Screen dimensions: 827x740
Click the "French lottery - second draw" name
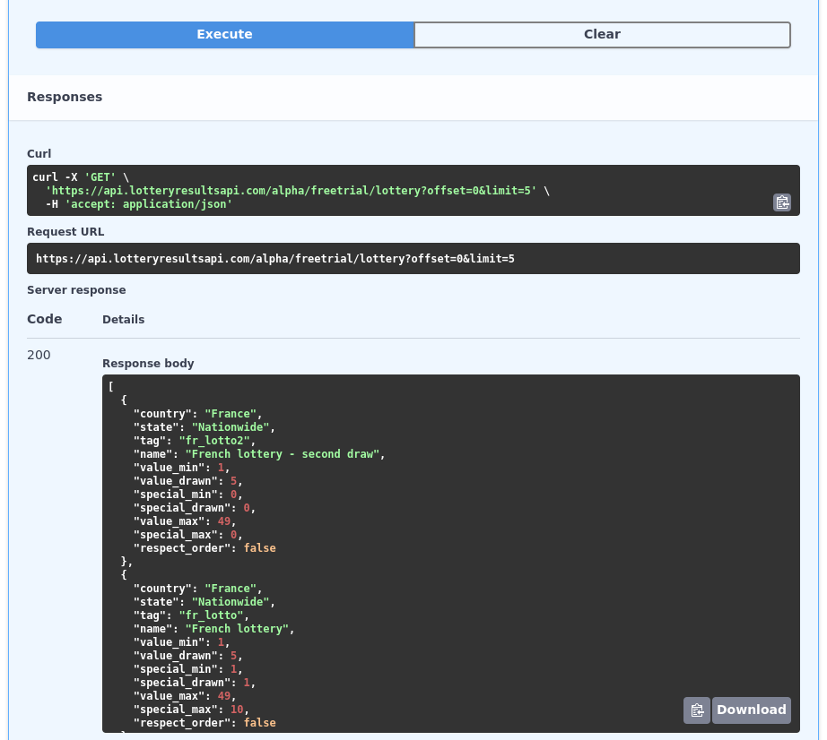point(282,454)
